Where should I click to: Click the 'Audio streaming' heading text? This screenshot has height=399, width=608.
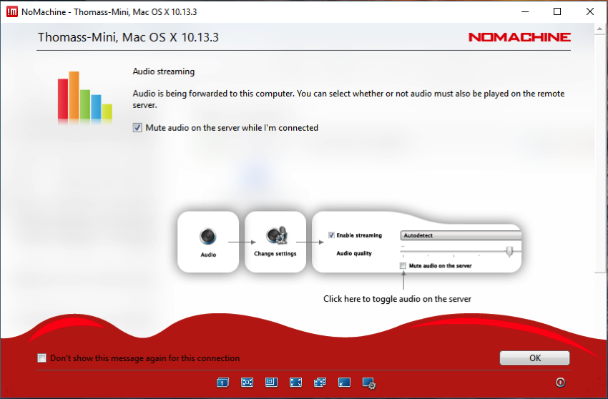point(164,72)
